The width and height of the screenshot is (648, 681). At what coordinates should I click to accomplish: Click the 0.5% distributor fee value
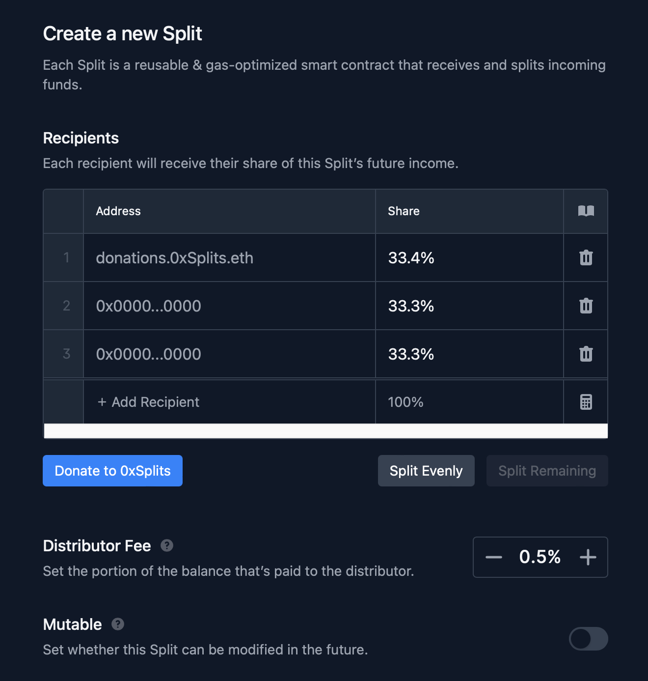540,557
